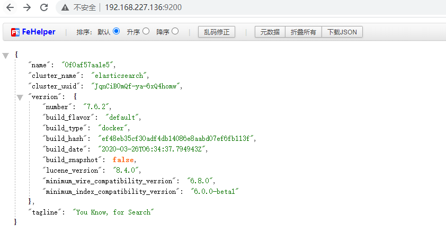446x250 pixels.
Task: Go forward with the browser forward arrow
Action: coord(27,7)
